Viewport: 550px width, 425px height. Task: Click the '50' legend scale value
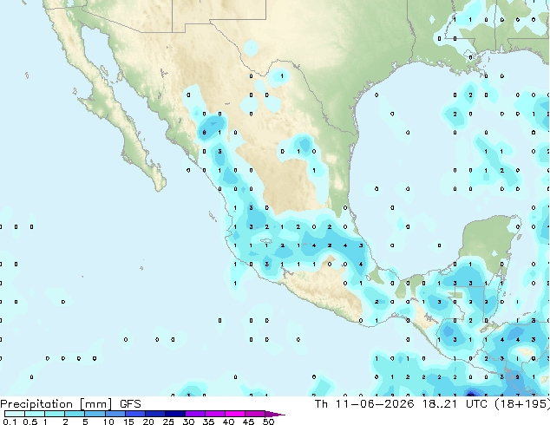pos(268,422)
